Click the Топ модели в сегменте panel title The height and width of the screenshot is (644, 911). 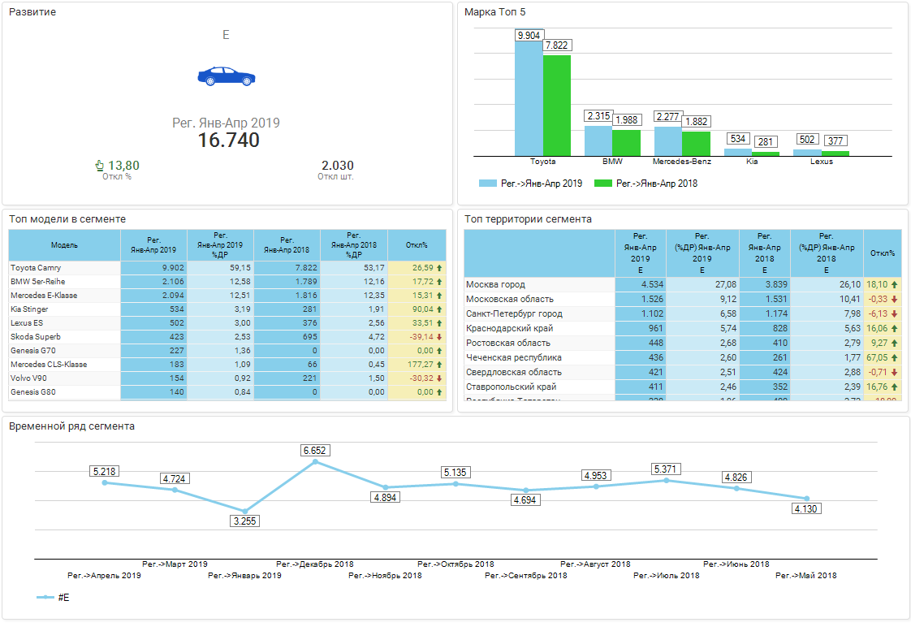(x=67, y=219)
